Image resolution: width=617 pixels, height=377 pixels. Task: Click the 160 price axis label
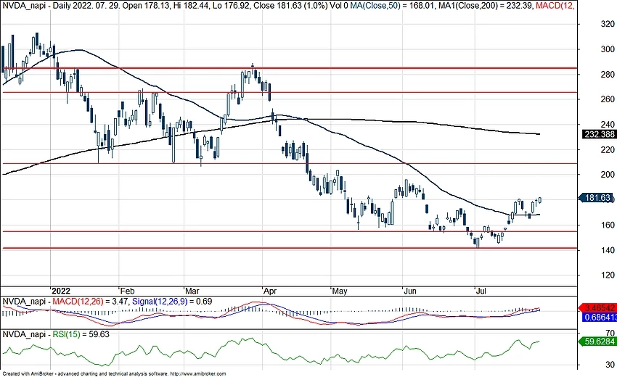coord(608,225)
